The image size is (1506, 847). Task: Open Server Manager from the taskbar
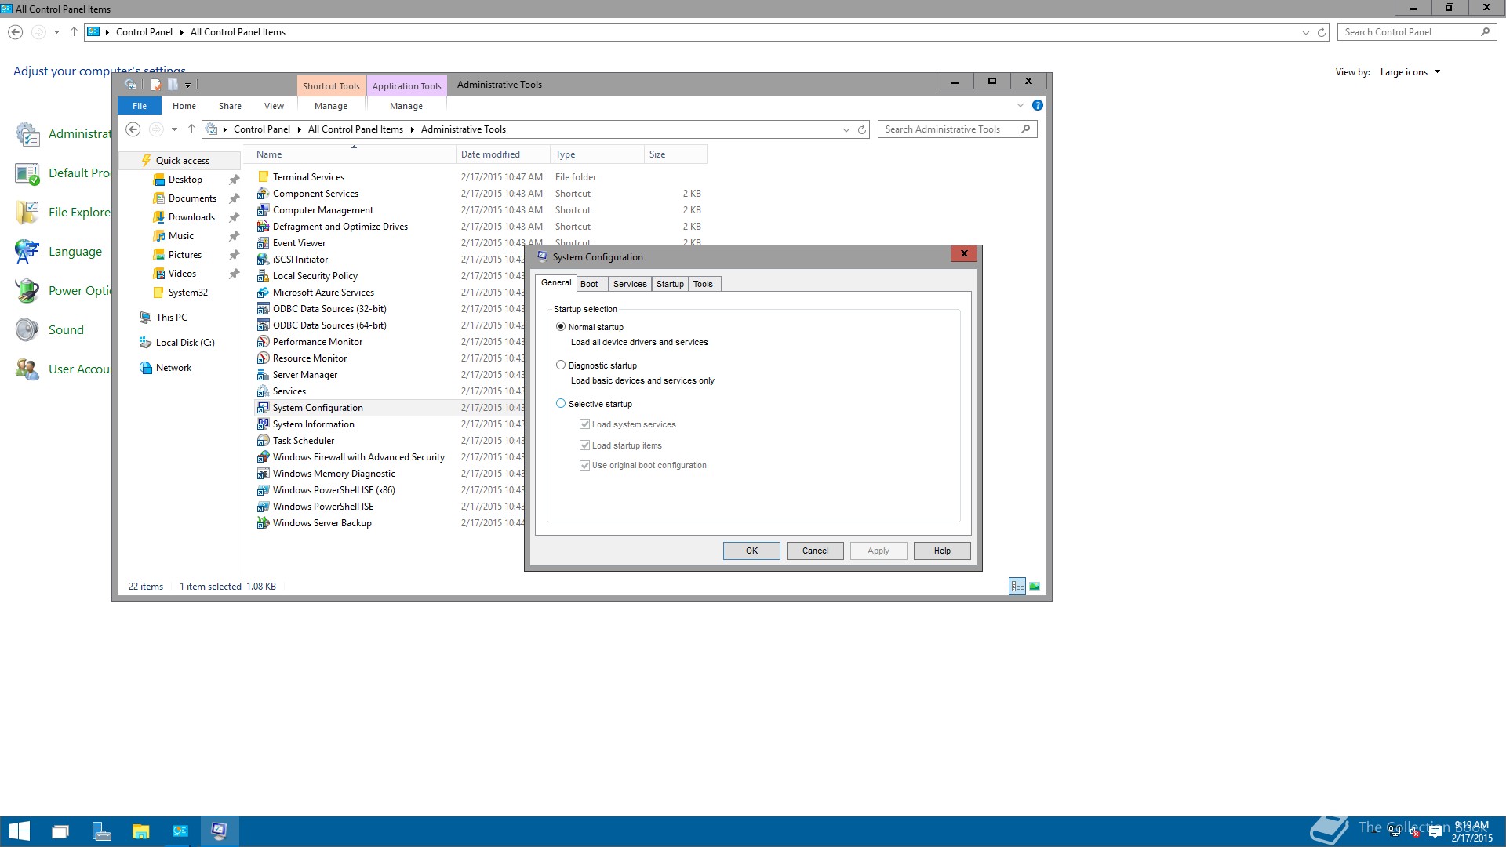pyautogui.click(x=101, y=831)
